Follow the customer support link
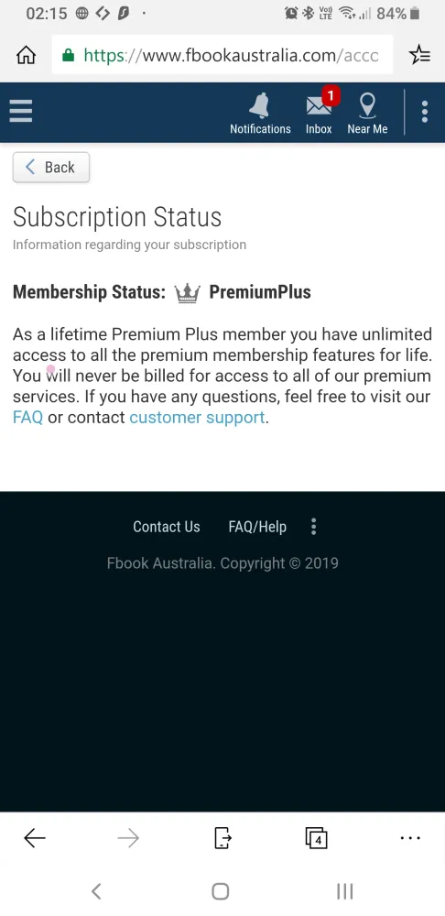 pyautogui.click(x=197, y=417)
